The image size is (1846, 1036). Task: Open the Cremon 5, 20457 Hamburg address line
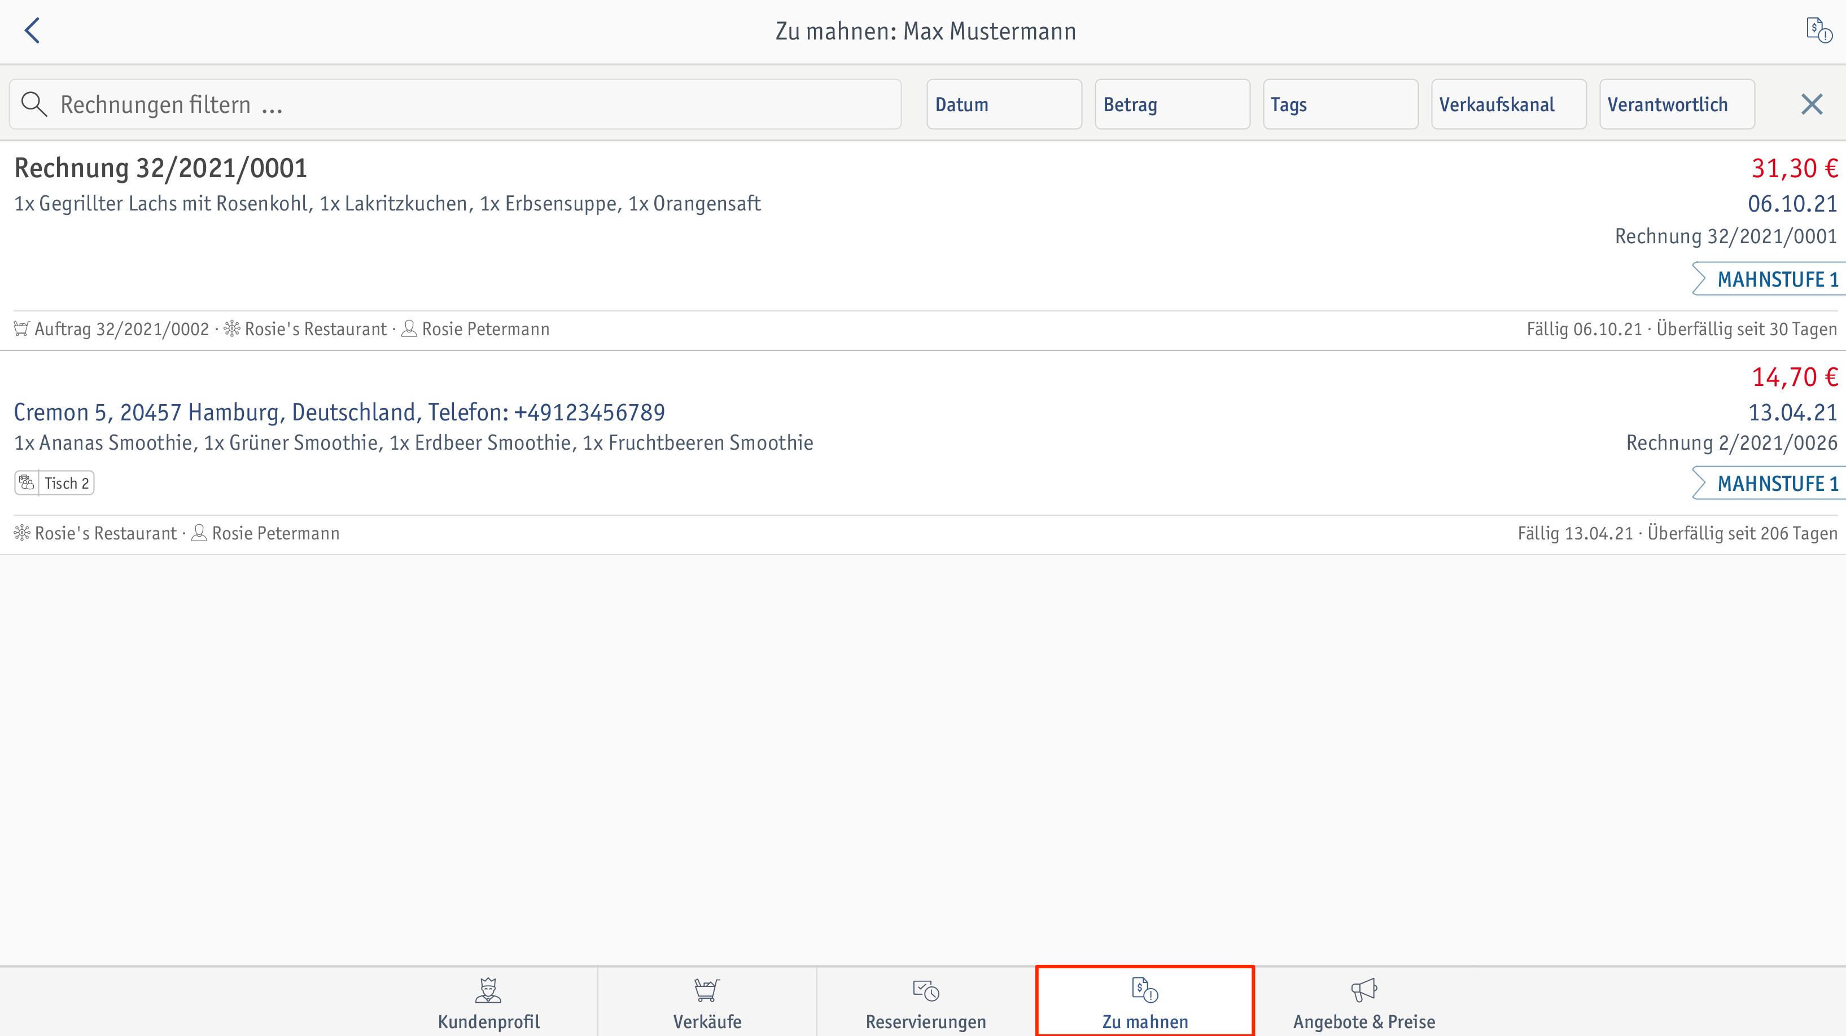click(339, 412)
